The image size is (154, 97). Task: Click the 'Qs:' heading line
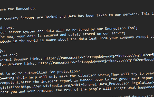click(2, 51)
